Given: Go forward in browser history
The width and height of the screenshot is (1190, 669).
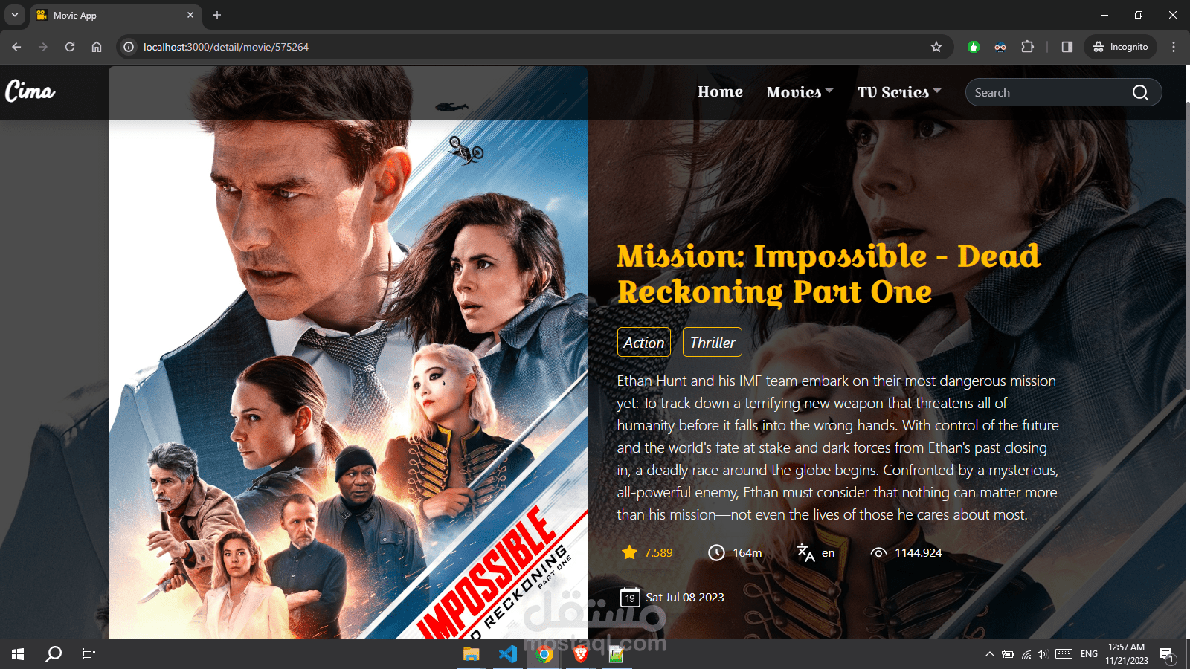Looking at the screenshot, I should [43, 47].
